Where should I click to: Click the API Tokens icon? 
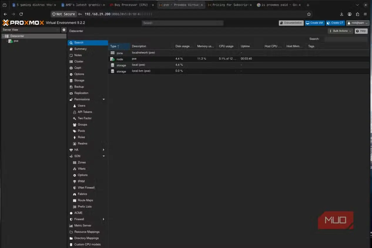[x=75, y=112]
